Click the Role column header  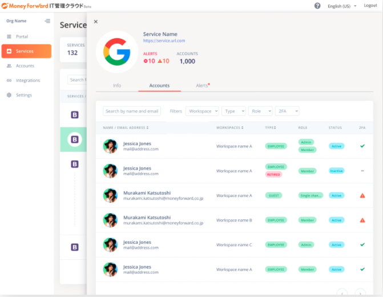303,127
